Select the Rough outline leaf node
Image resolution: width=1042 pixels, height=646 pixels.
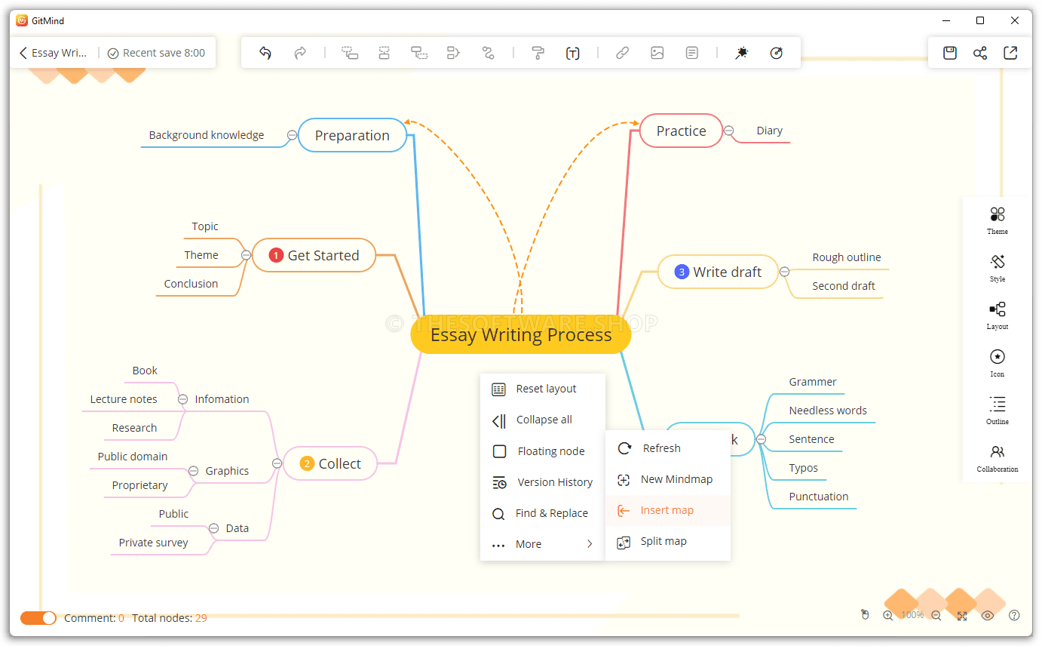point(847,257)
